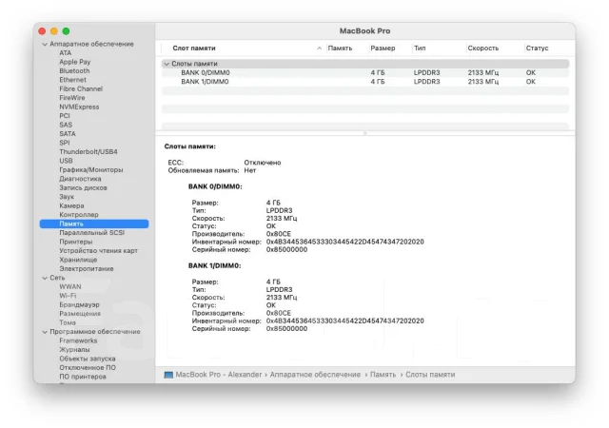The image size is (609, 428).
Task: Click the BANK 1/DIMM0 serial number value
Action: tap(286, 328)
